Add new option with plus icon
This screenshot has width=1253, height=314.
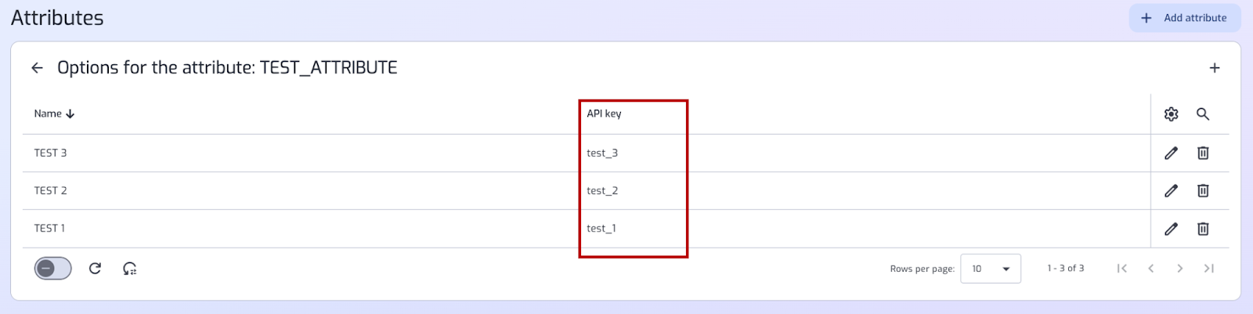[1215, 68]
